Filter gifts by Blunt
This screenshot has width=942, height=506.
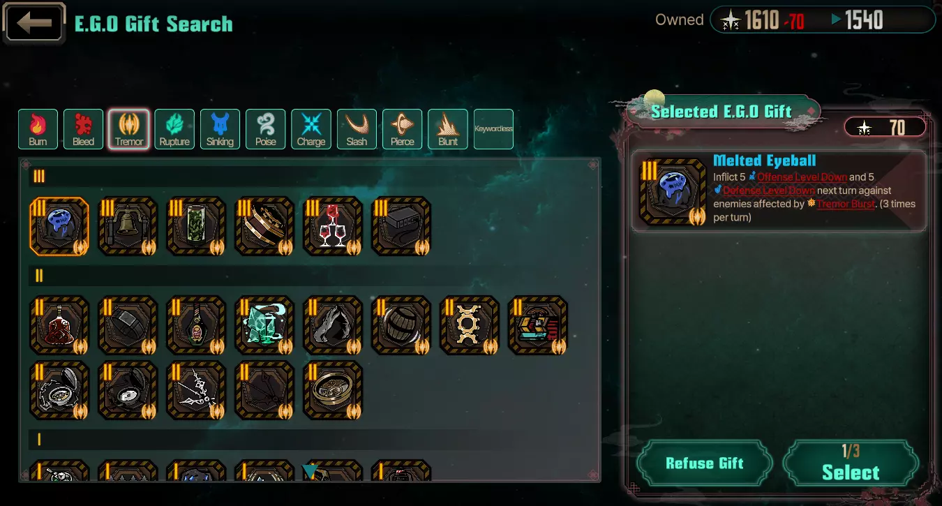pos(448,129)
